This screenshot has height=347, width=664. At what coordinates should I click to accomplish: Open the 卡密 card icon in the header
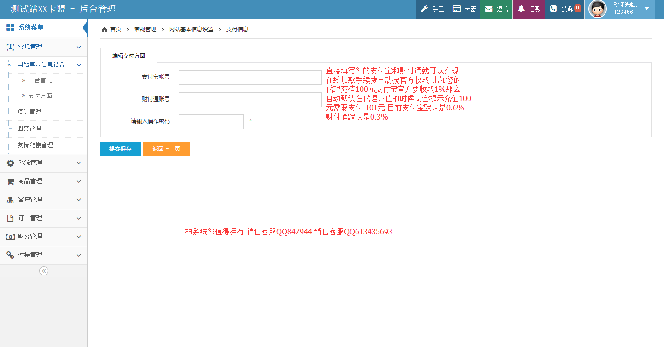tap(456, 9)
